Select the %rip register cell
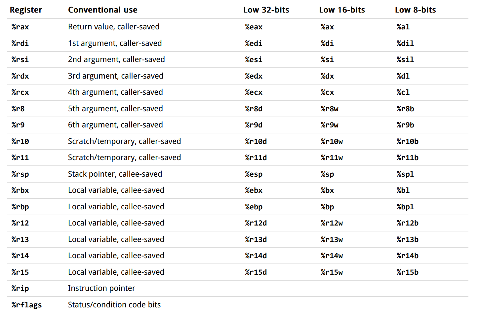Screen dimensions: 478x314 (20, 288)
